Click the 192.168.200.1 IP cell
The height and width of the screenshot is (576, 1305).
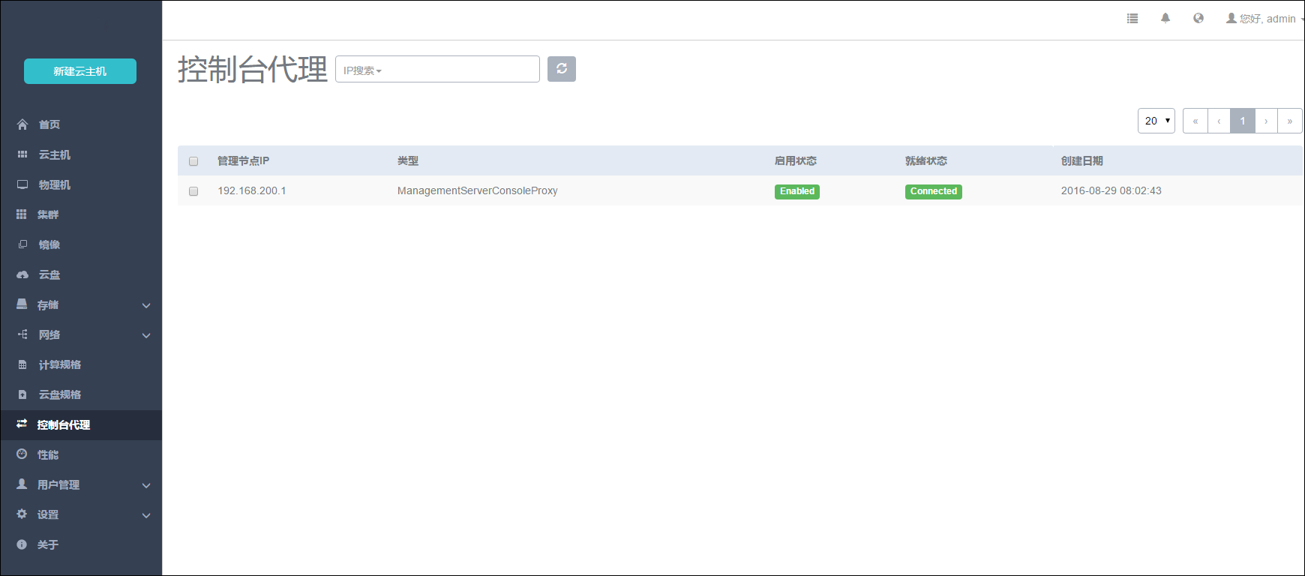click(x=252, y=190)
